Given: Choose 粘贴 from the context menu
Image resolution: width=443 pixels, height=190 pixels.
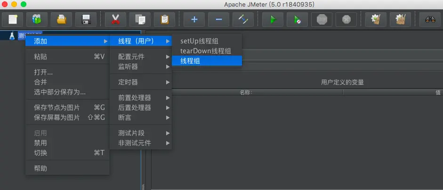Looking at the screenshot, I should [67, 57].
